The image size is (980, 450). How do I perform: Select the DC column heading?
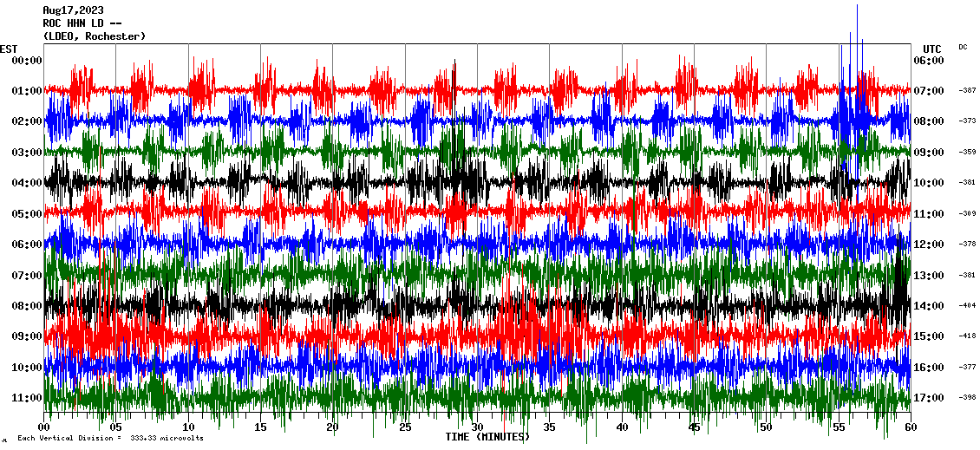[963, 47]
